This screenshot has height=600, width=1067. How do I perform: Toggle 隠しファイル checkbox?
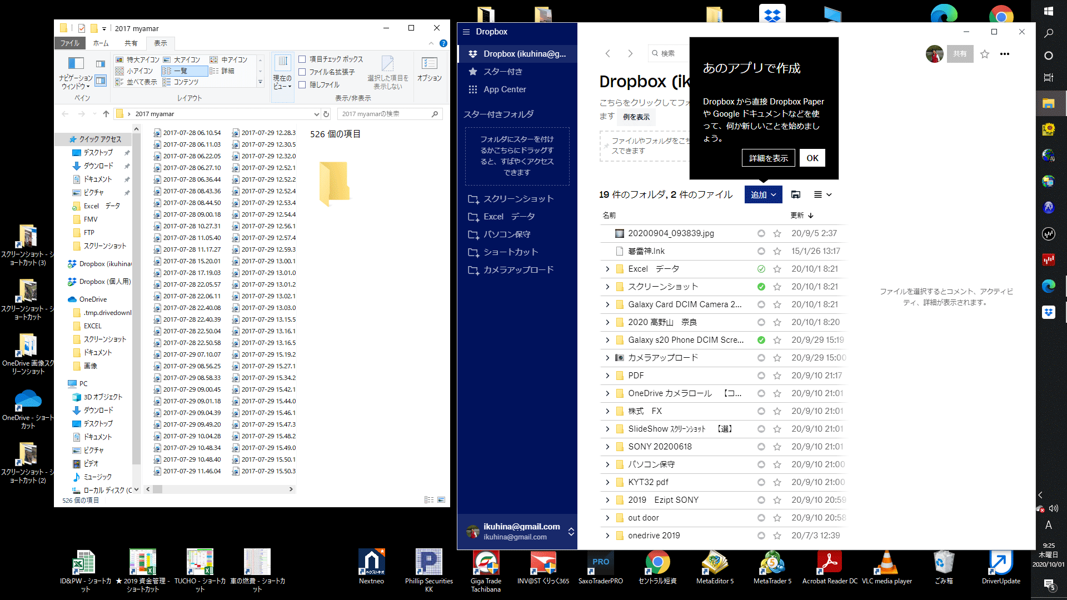[x=302, y=85]
